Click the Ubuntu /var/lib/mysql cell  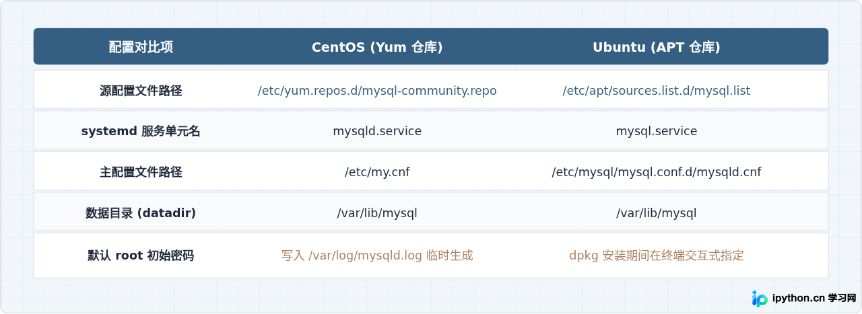pos(657,213)
